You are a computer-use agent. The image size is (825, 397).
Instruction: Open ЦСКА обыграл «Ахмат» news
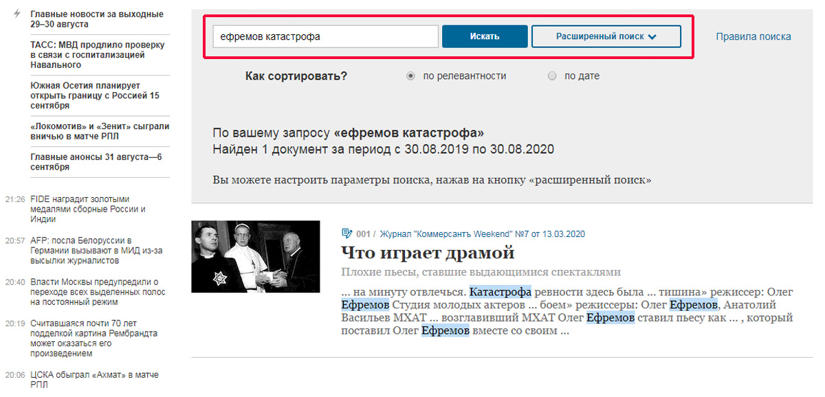94,380
